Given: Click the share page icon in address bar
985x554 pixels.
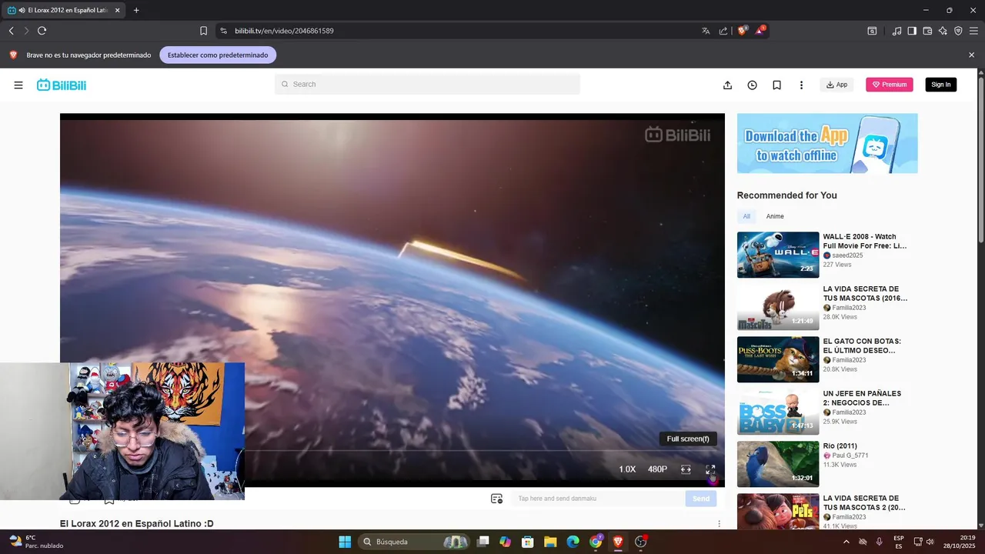Looking at the screenshot, I should (723, 31).
